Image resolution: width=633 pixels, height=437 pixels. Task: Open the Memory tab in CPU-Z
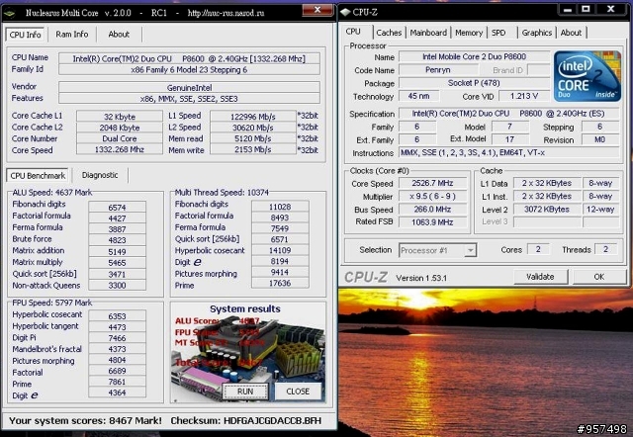click(x=469, y=33)
